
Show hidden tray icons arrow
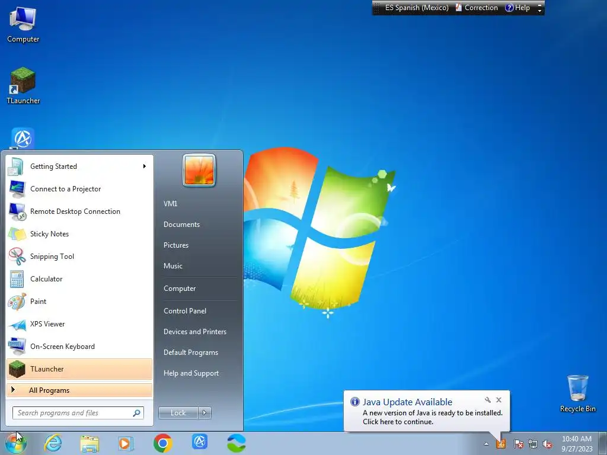tap(486, 444)
